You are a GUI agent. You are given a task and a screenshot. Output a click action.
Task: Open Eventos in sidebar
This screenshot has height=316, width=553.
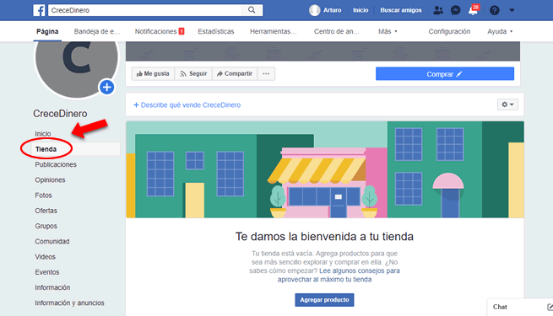(x=47, y=272)
